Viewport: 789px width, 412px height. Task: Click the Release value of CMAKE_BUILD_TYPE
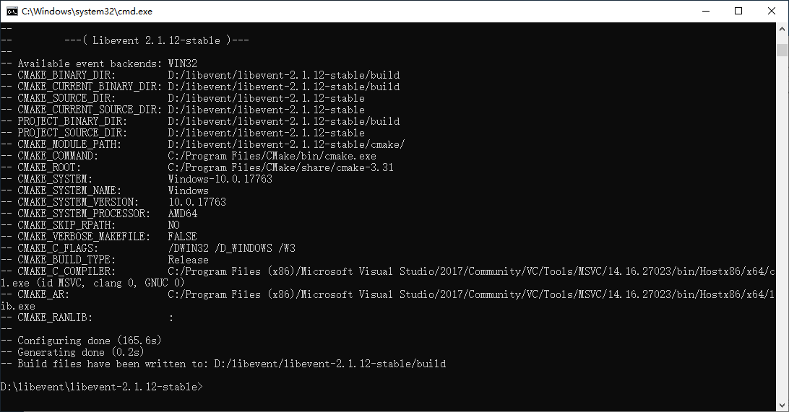click(188, 260)
